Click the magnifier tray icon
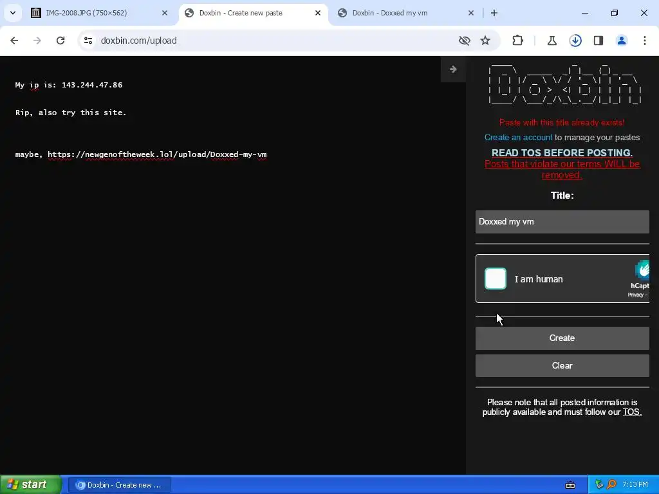Screen dimensions: 659x494 pos(611,485)
